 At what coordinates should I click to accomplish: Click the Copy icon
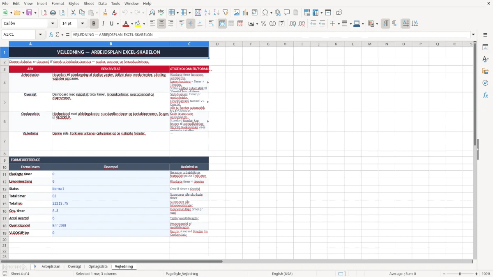point(82,13)
